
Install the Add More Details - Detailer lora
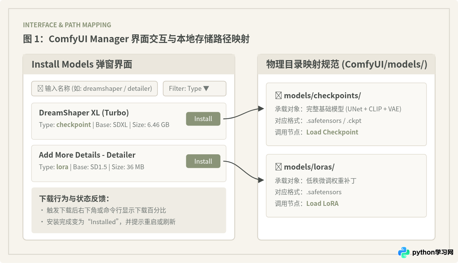pyautogui.click(x=203, y=161)
